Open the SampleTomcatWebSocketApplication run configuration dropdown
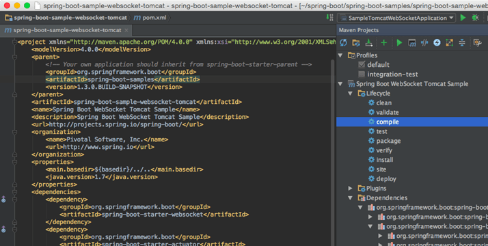 pyautogui.click(x=396, y=18)
